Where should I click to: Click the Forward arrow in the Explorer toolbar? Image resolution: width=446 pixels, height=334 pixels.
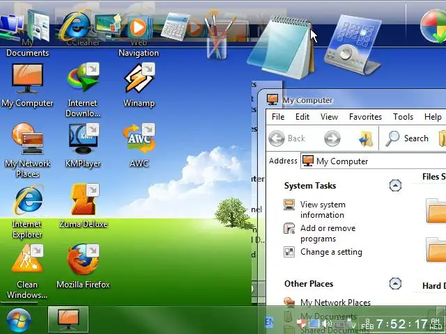tap(332, 138)
